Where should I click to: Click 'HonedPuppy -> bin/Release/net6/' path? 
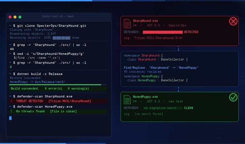[x=37, y=82]
